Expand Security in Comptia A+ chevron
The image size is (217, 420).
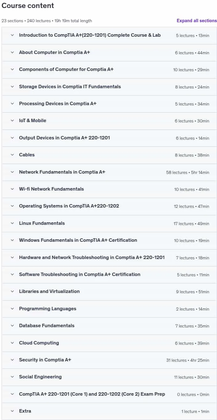click(x=12, y=360)
